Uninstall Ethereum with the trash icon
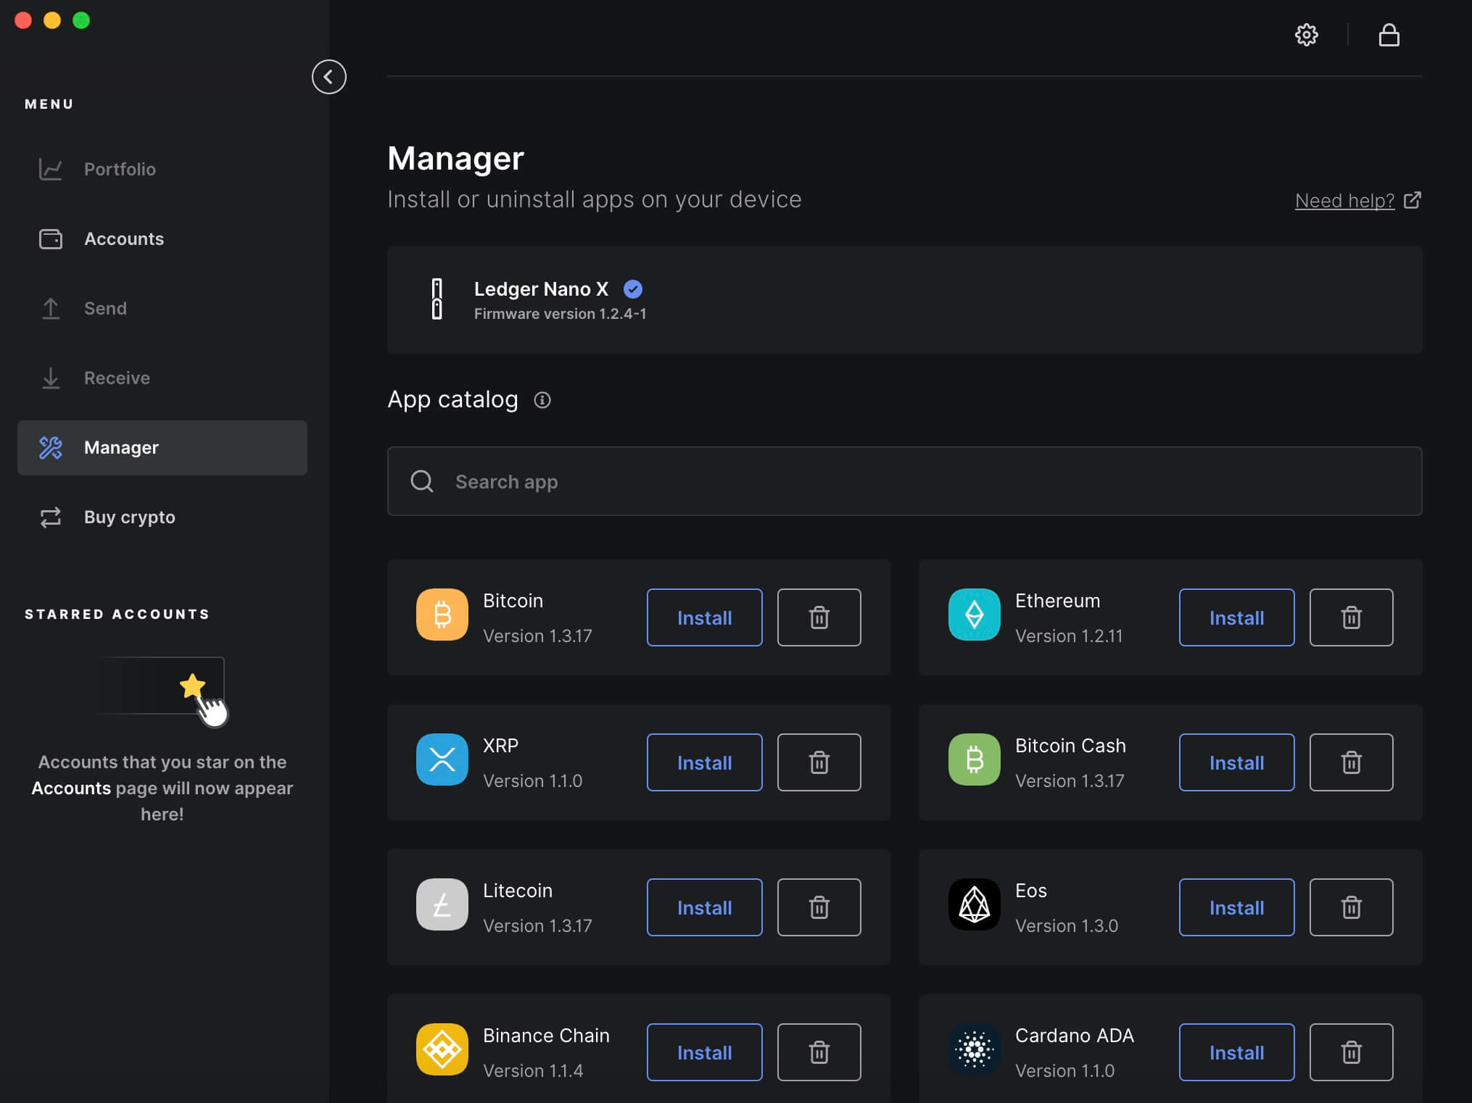 point(1351,617)
